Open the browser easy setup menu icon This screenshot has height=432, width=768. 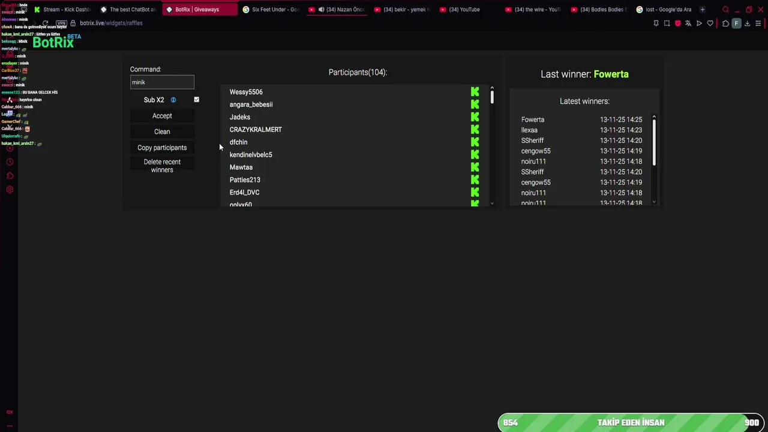pos(758,23)
